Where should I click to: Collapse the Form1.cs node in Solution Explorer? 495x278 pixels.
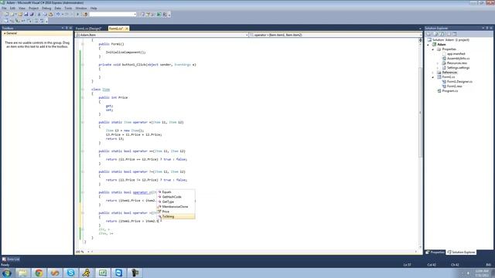433,77
